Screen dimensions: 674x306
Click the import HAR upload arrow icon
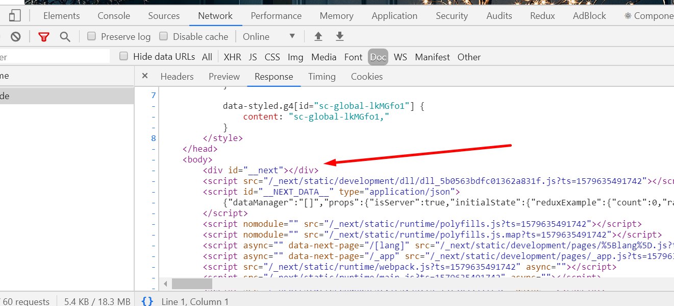pyautogui.click(x=318, y=36)
